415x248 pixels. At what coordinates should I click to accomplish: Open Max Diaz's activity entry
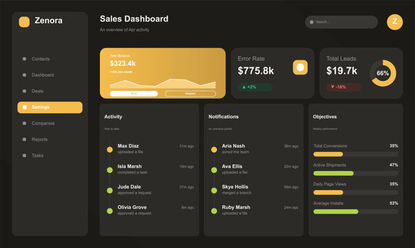[x=150, y=149]
